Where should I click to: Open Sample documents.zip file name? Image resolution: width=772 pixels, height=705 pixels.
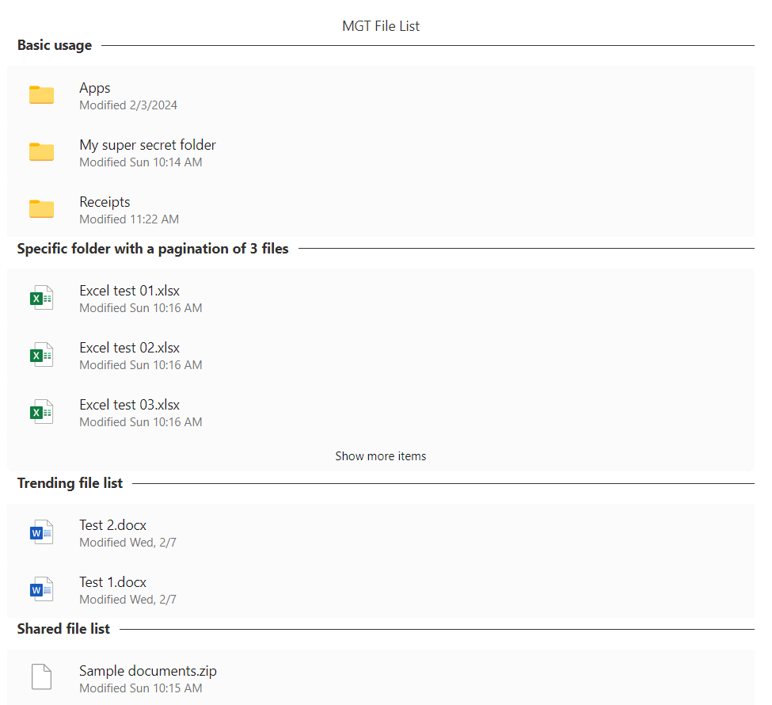(x=147, y=671)
